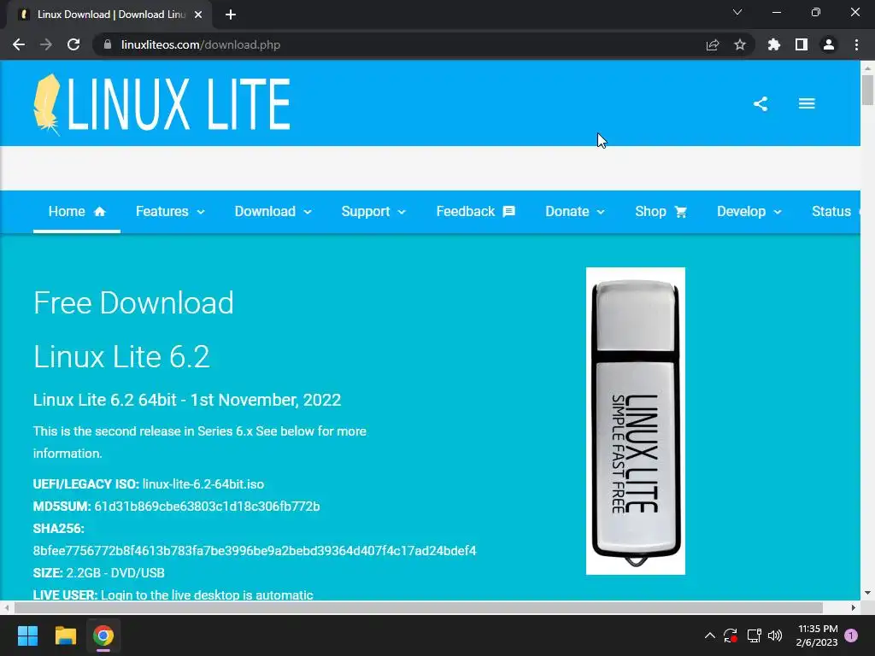The image size is (875, 656).
Task: Click the scroll right arrow on horizontal scrollbar
Action: 854,607
